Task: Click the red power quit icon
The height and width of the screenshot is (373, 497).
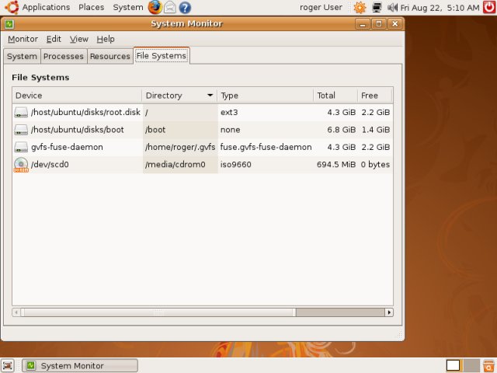Action: point(489,7)
